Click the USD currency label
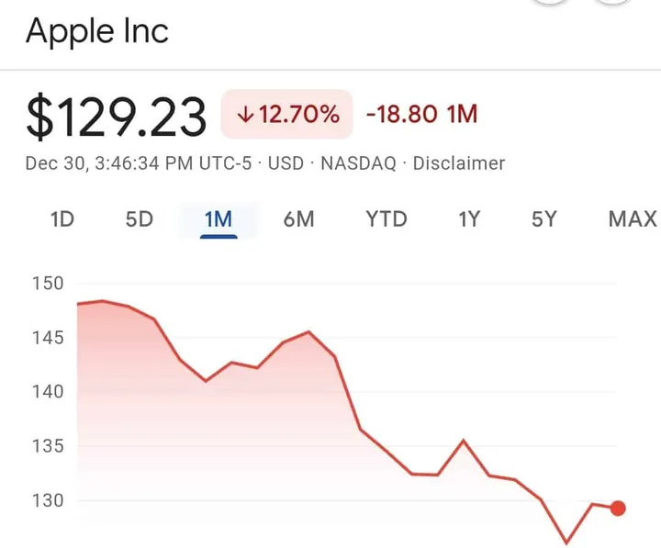 point(286,163)
